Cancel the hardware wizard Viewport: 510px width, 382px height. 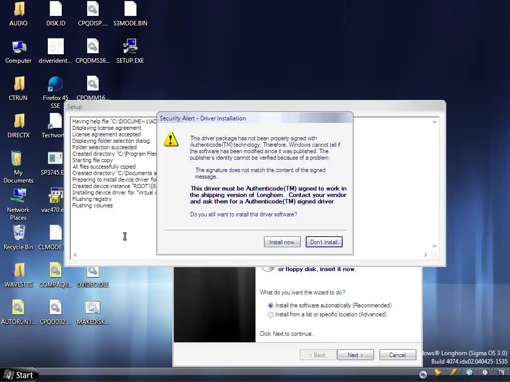tap(397, 355)
